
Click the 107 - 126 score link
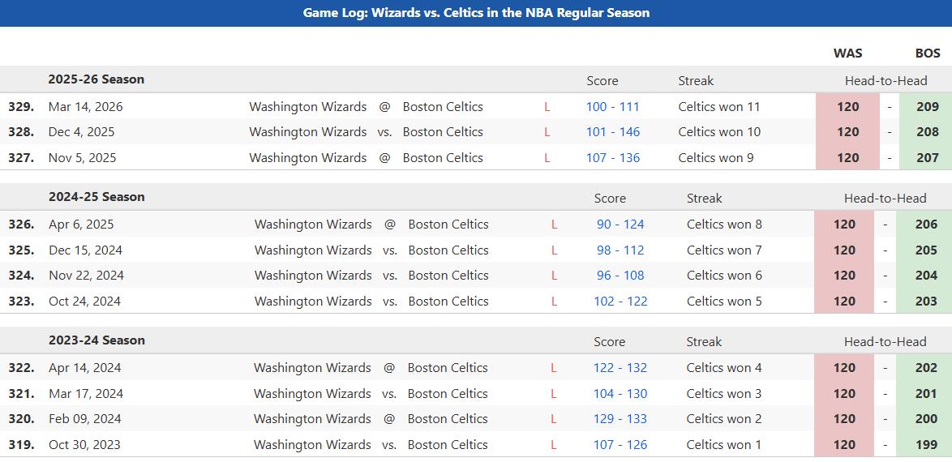(x=620, y=445)
